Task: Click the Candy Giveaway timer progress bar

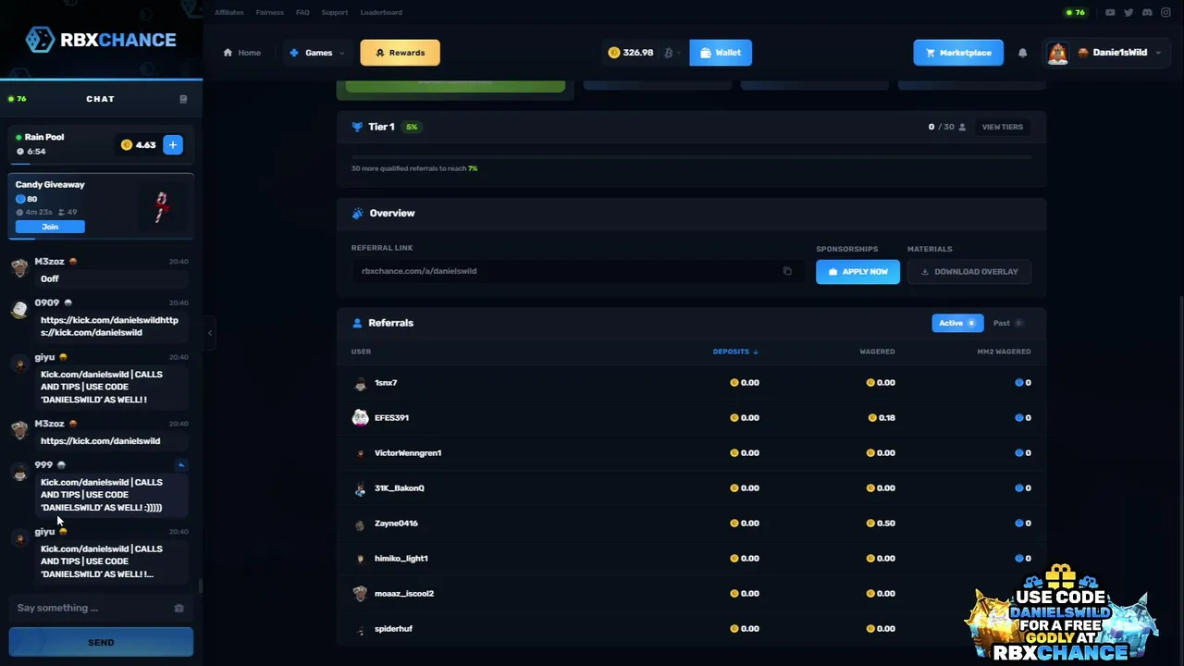Action: point(101,238)
